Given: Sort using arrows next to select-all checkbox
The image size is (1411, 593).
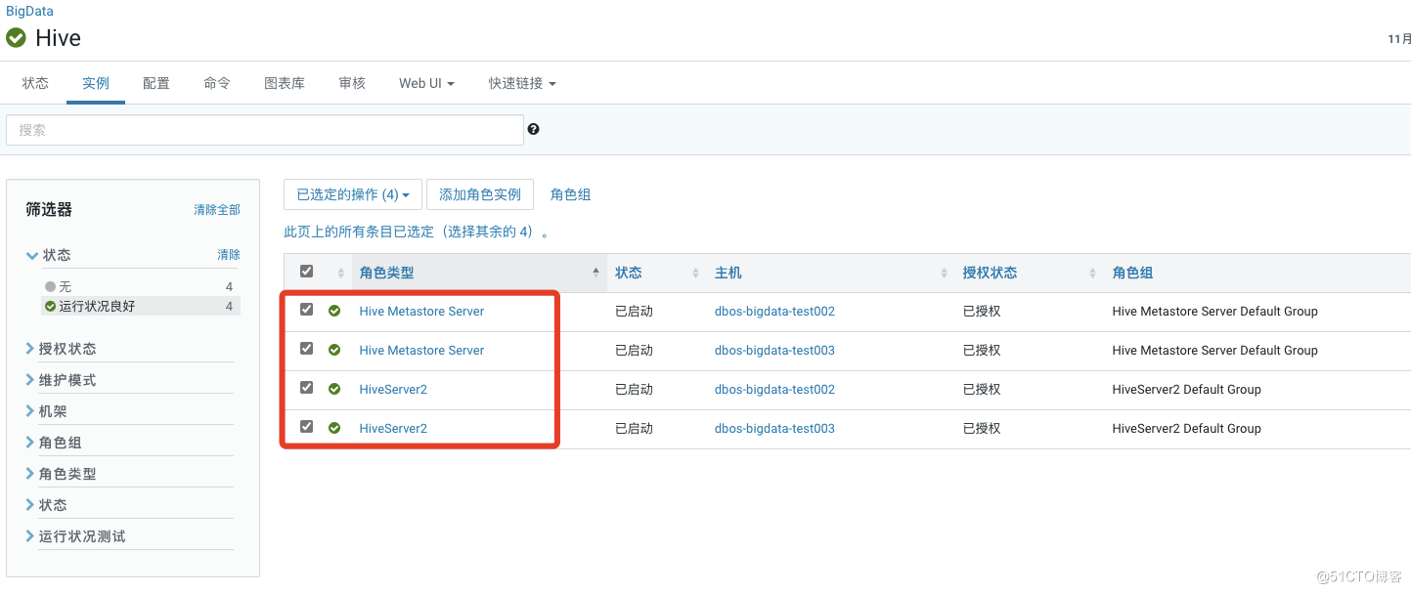Looking at the screenshot, I should click(340, 273).
